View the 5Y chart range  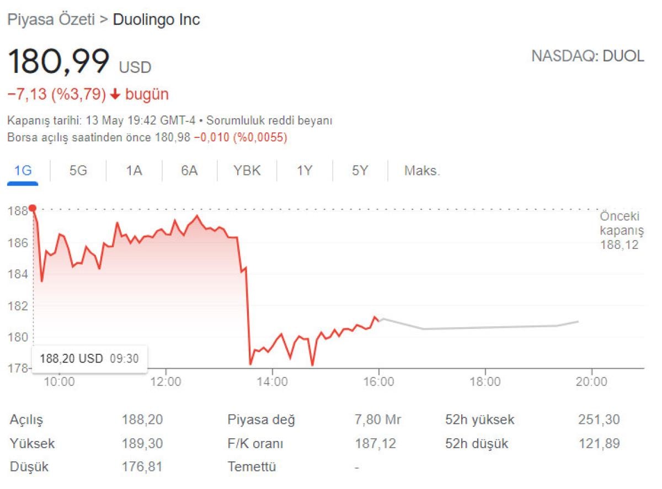coord(360,171)
